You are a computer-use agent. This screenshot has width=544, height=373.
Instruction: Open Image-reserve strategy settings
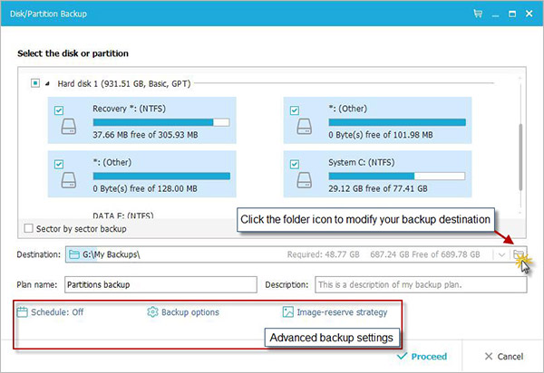pyautogui.click(x=335, y=312)
